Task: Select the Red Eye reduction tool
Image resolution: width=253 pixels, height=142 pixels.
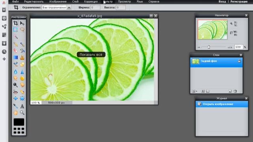Action: pos(15,92)
